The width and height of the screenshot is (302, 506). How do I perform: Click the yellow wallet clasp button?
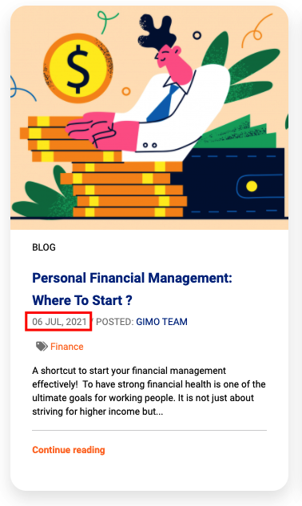click(252, 187)
